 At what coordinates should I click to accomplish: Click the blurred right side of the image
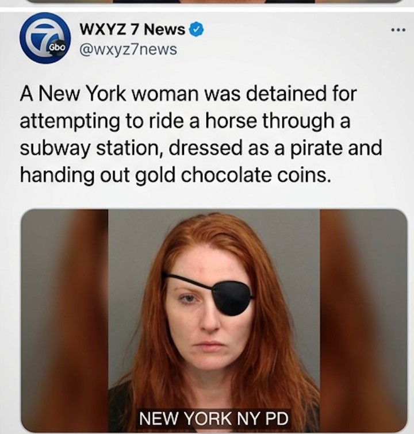(363, 321)
